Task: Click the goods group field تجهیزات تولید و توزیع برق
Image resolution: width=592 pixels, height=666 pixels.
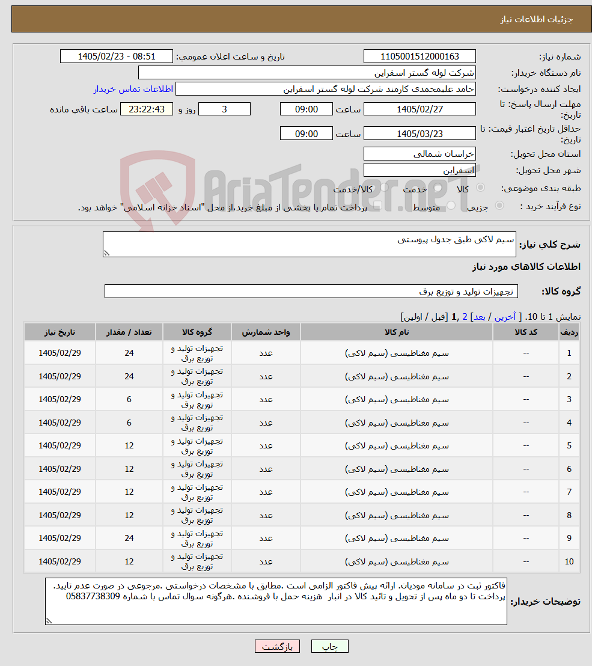Action: coord(311,292)
